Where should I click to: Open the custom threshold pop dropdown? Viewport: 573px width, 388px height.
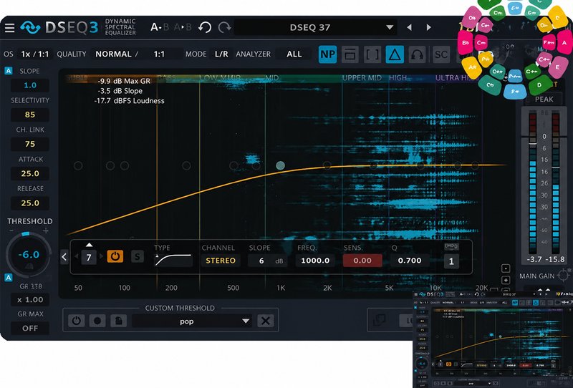coord(192,321)
